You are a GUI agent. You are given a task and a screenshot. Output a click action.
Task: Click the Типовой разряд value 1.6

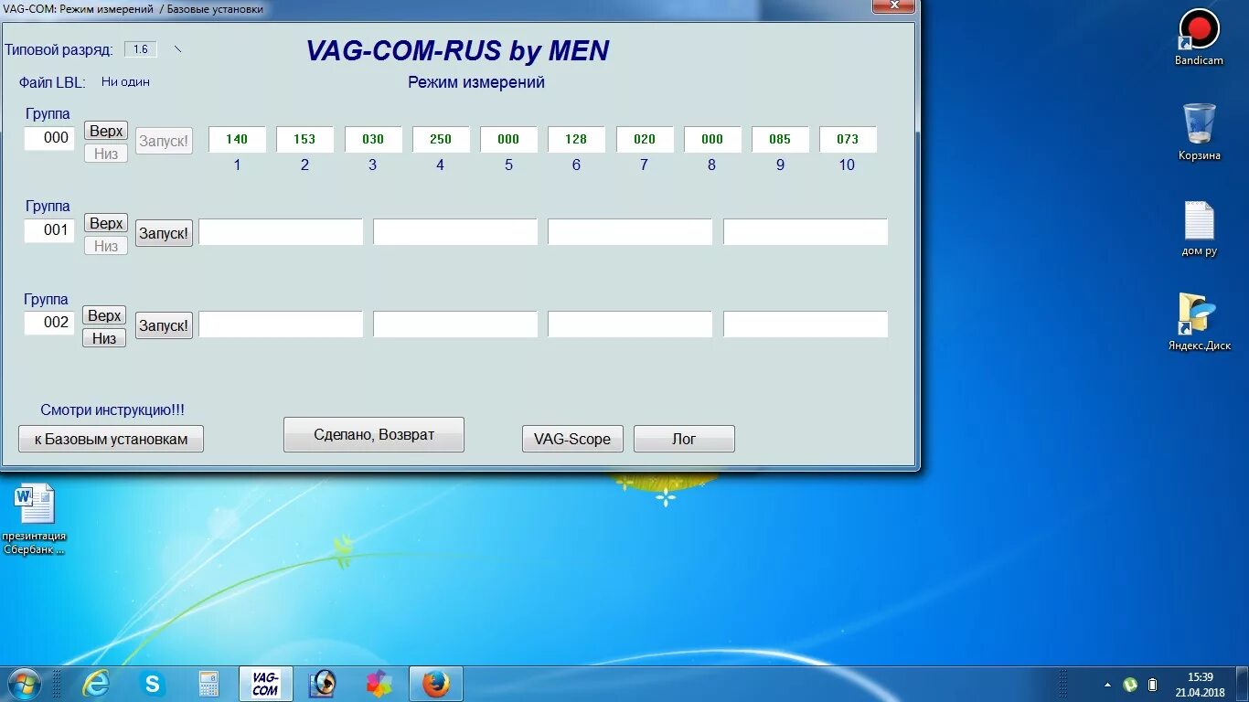click(141, 49)
